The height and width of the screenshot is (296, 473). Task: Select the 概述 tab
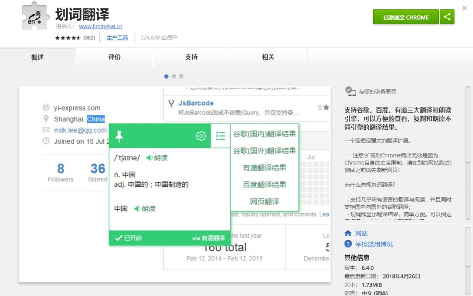click(x=38, y=57)
